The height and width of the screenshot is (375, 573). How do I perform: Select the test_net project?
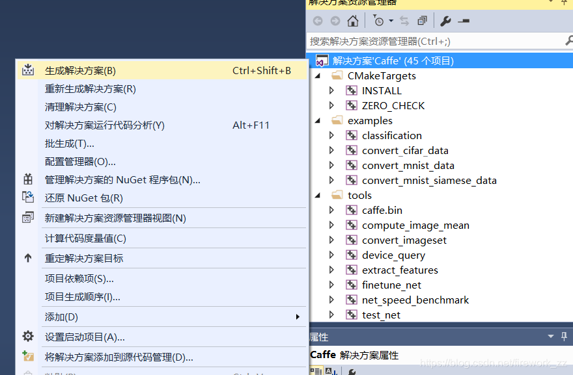(x=381, y=315)
